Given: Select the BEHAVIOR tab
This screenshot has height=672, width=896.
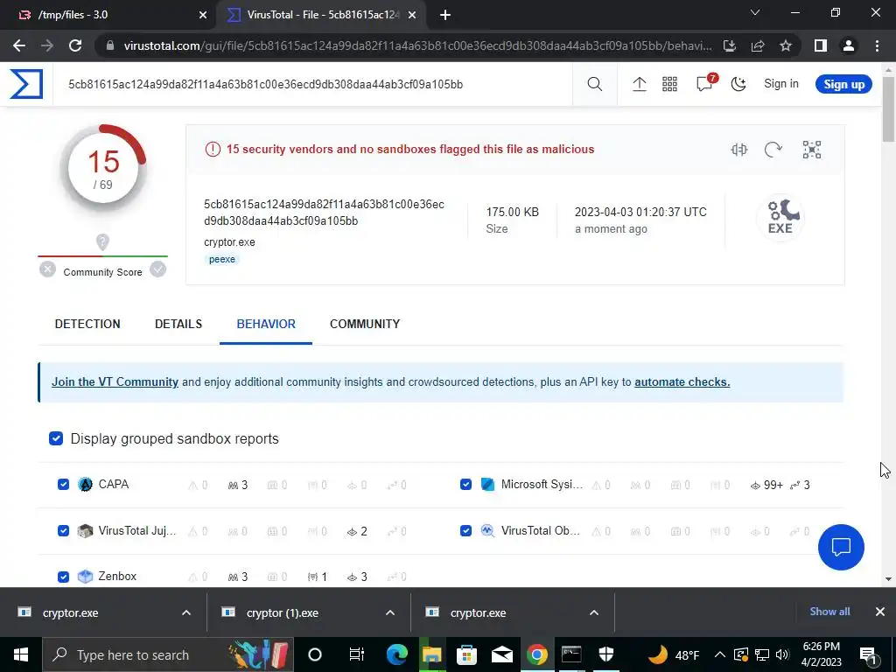Looking at the screenshot, I should tap(266, 324).
